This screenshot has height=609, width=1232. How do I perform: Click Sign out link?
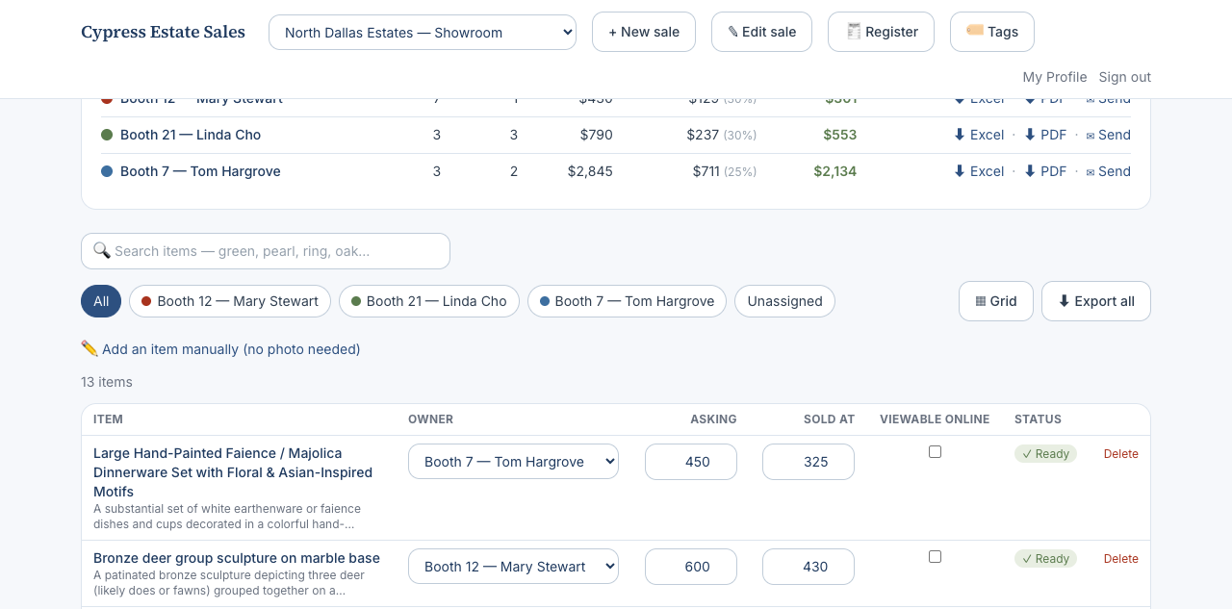pyautogui.click(x=1125, y=77)
